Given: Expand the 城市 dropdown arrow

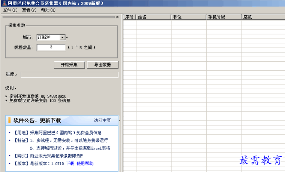Looking at the screenshot, I should [62, 37].
